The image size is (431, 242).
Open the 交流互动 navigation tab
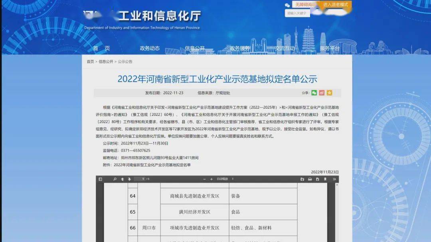tap(285, 48)
